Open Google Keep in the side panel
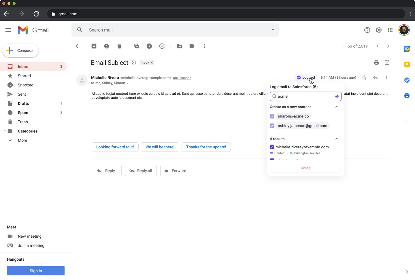 (407, 65)
